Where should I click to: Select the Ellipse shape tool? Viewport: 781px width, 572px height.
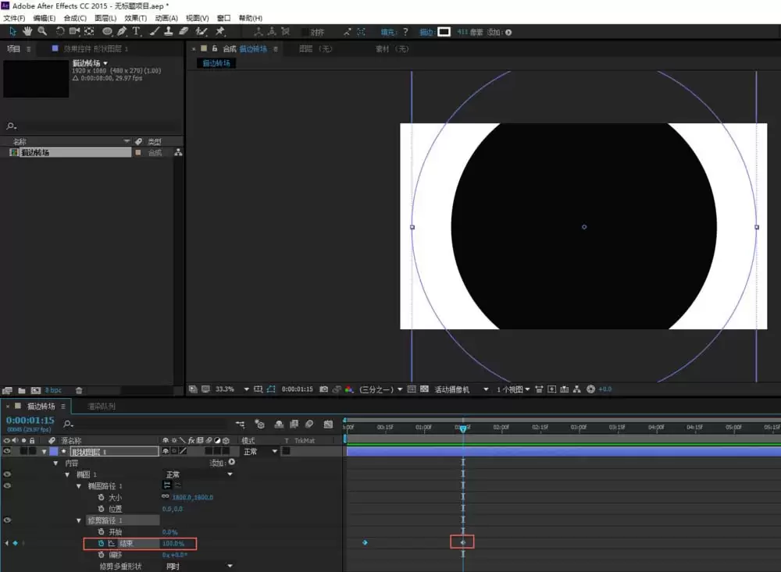point(107,31)
